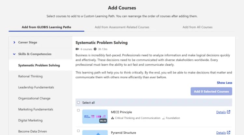This screenshot has height=135, width=244.
Task: Tick the Select all checkbox
Action: coord(78,103)
